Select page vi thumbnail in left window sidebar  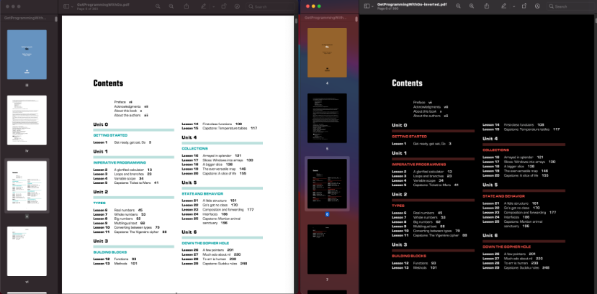[27, 251]
